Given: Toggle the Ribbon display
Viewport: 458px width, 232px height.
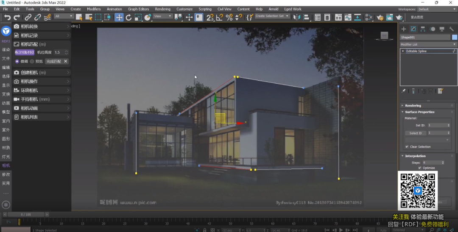Looking at the screenshot, I should pos(338,17).
